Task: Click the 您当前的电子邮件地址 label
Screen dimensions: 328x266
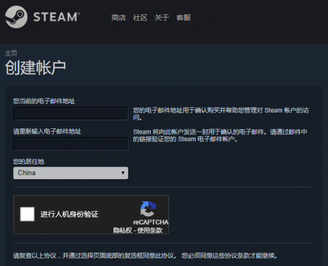Action: coord(44,101)
